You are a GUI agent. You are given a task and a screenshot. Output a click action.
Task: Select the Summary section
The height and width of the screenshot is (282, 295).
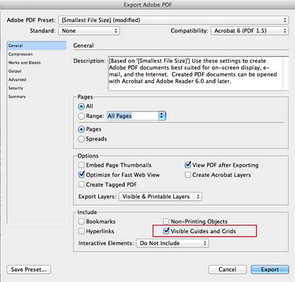37,96
